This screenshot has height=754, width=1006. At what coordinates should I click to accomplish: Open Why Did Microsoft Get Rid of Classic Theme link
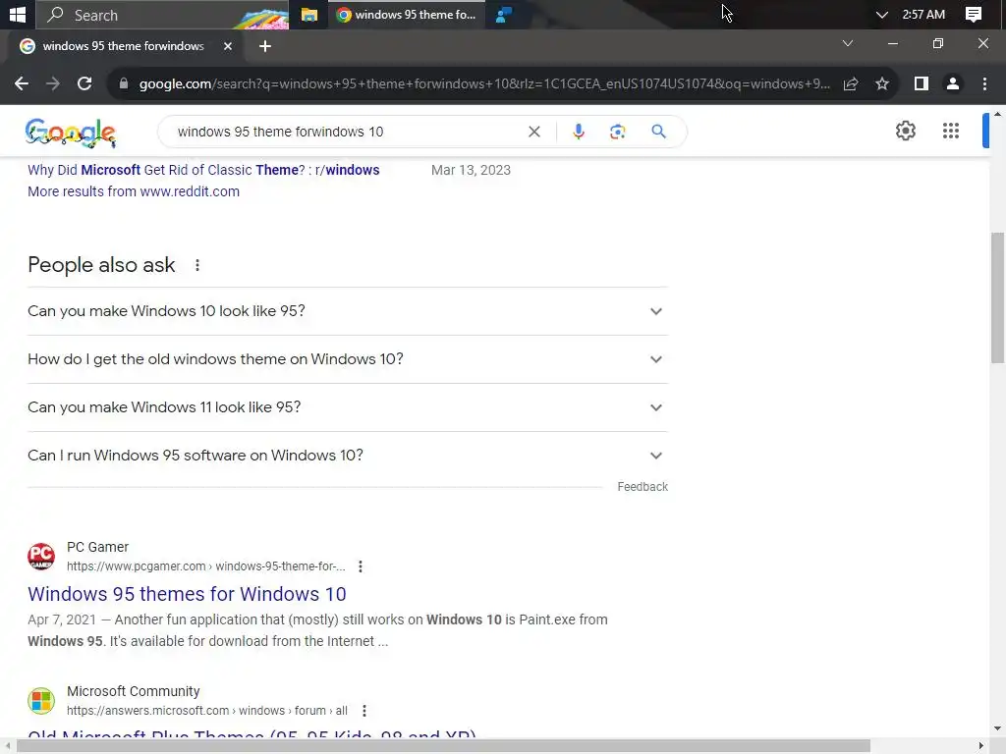pos(203,170)
